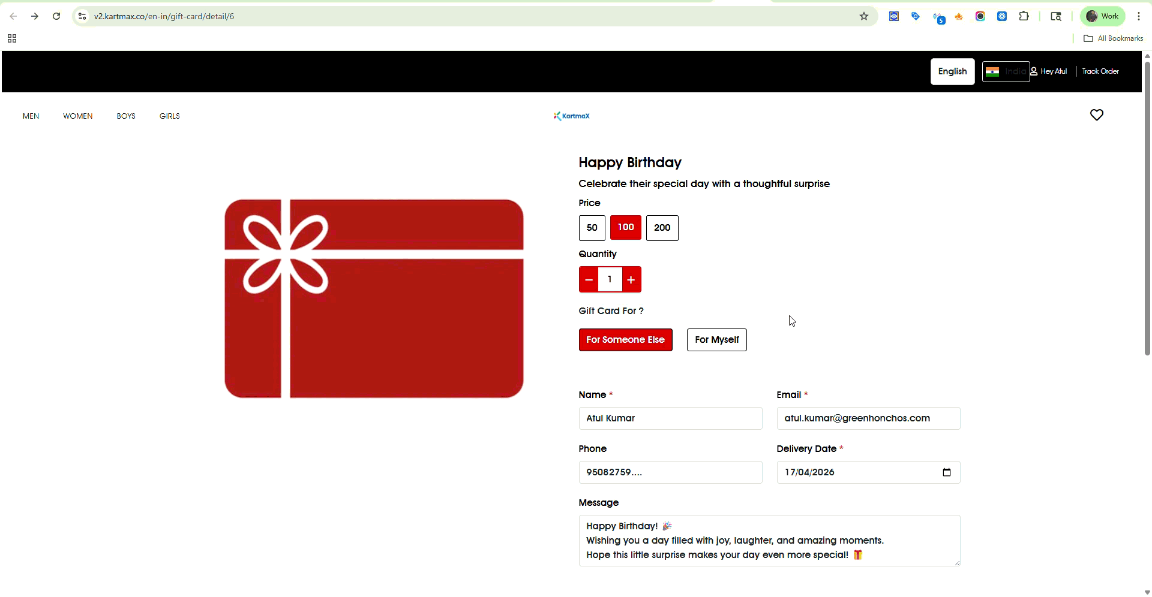1152x597 pixels.
Task: Increase quantity with the plus icon
Action: pyautogui.click(x=631, y=279)
